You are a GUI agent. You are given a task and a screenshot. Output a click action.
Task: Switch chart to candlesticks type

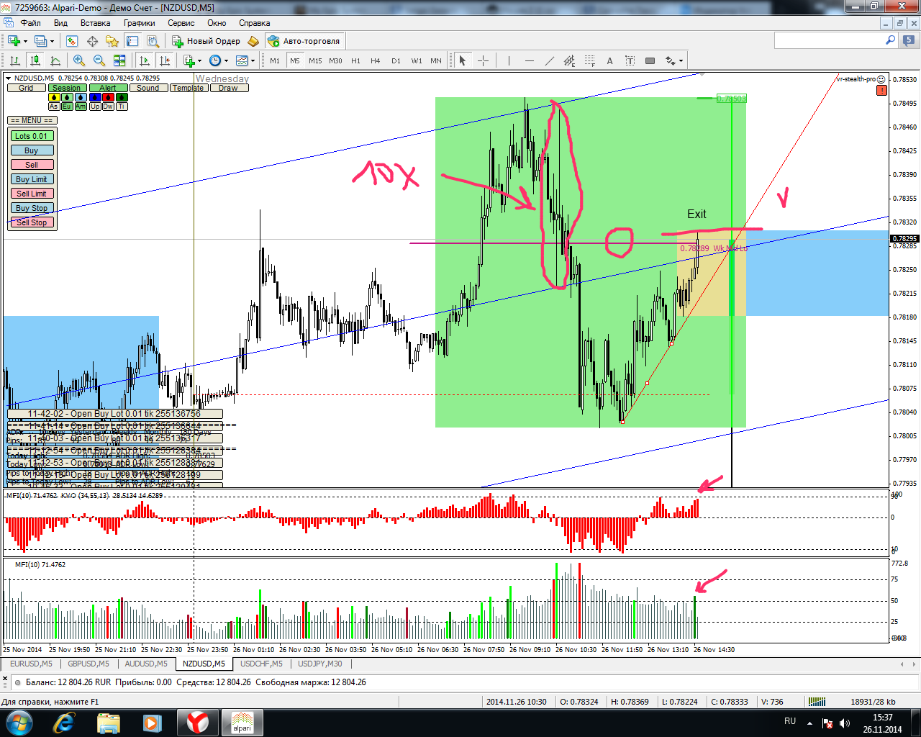[35, 60]
